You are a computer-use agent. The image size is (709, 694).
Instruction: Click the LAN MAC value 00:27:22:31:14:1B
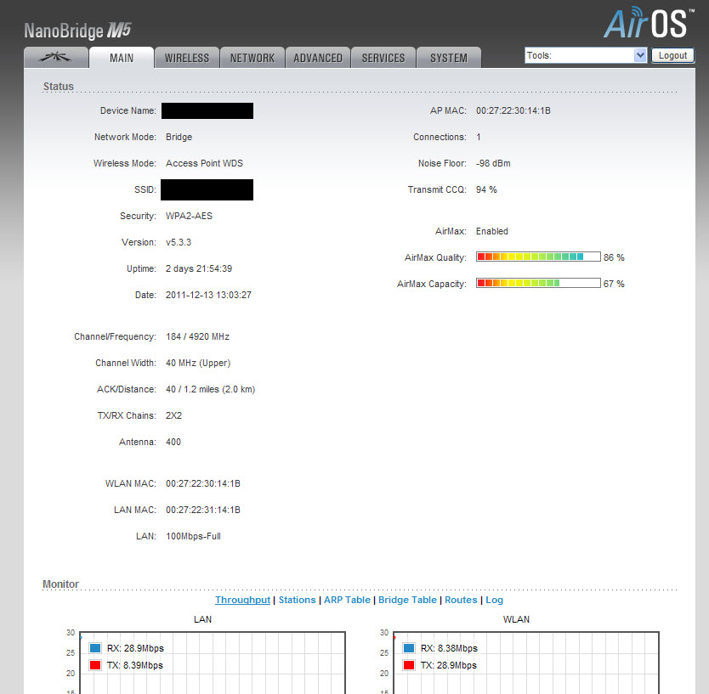[x=203, y=510]
